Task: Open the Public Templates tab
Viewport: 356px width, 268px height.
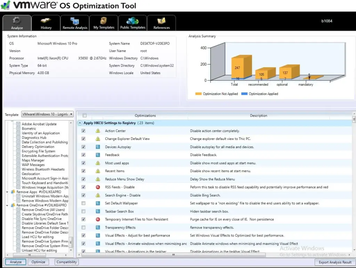Action: click(x=132, y=23)
